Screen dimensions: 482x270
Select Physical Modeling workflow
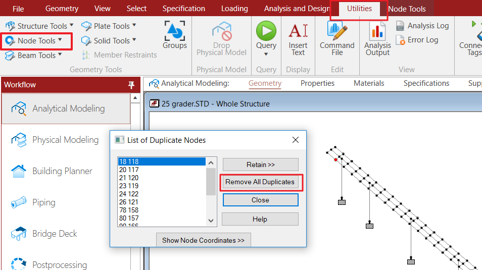click(x=66, y=140)
